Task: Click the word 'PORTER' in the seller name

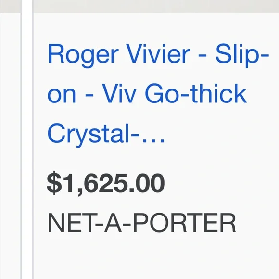Action: tap(185, 223)
